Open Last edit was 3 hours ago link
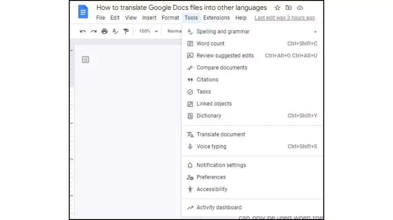393x220 pixels. (285, 18)
